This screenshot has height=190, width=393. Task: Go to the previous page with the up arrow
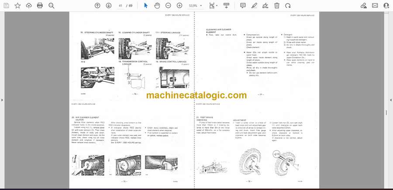click(97, 6)
